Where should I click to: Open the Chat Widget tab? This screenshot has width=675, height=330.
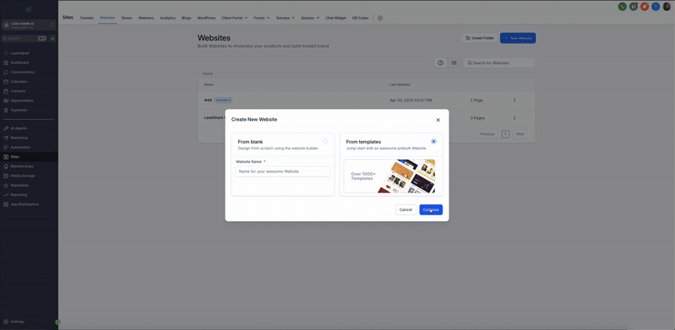point(335,18)
